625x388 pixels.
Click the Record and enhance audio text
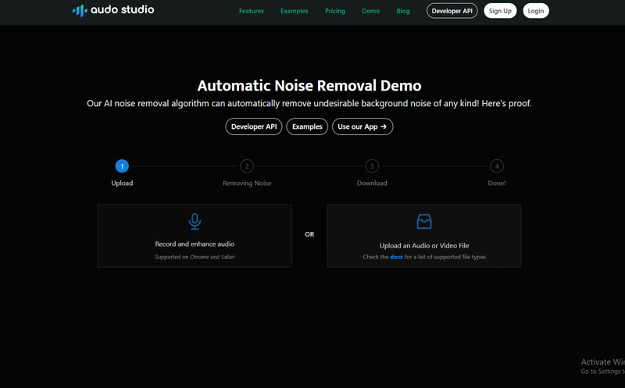(195, 244)
